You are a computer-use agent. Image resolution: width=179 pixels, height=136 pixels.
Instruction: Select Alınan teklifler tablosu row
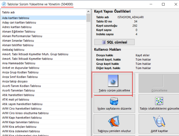[43, 45]
